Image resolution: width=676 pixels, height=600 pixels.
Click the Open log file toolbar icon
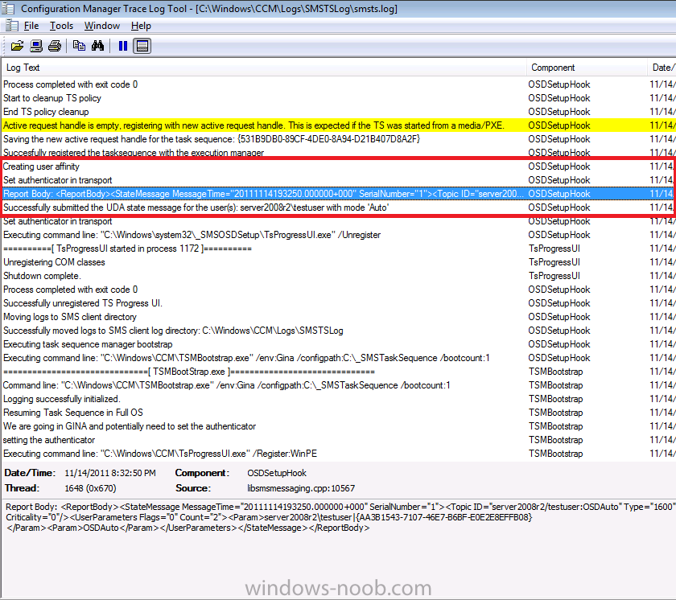point(17,46)
